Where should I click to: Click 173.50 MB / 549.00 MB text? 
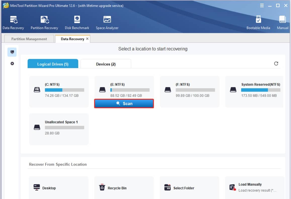pyautogui.click(x=259, y=96)
